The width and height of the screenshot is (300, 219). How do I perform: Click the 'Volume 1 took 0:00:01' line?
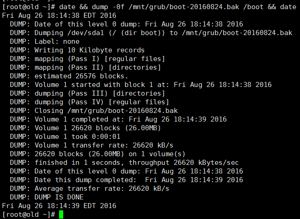65,137
